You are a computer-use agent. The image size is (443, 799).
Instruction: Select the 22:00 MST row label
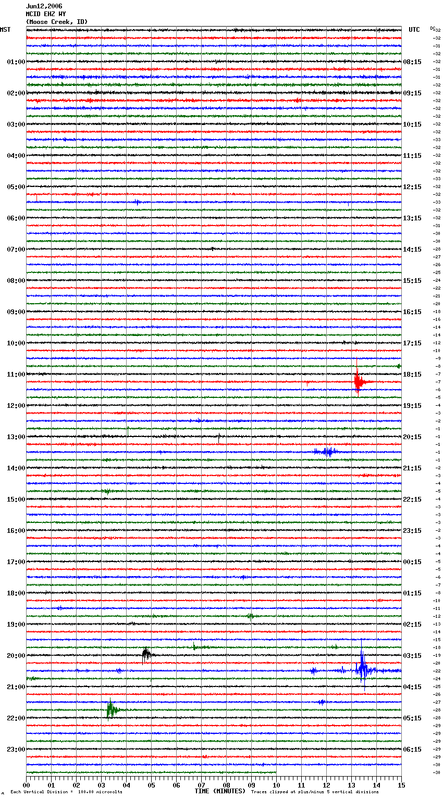pos(16,718)
